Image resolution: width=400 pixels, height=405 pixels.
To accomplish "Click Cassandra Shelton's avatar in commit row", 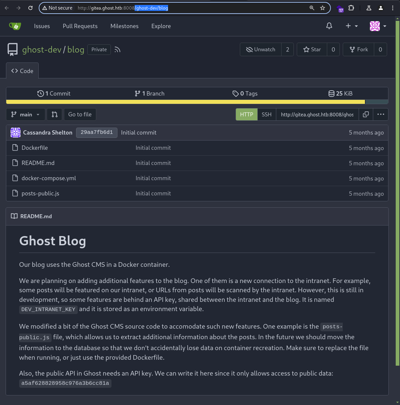I will point(16,133).
